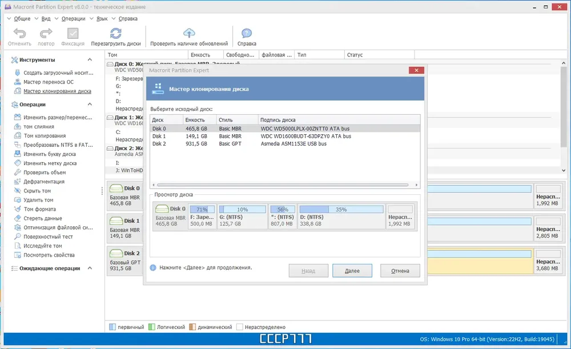Collapse the Инструменты section chevron

tap(90, 59)
